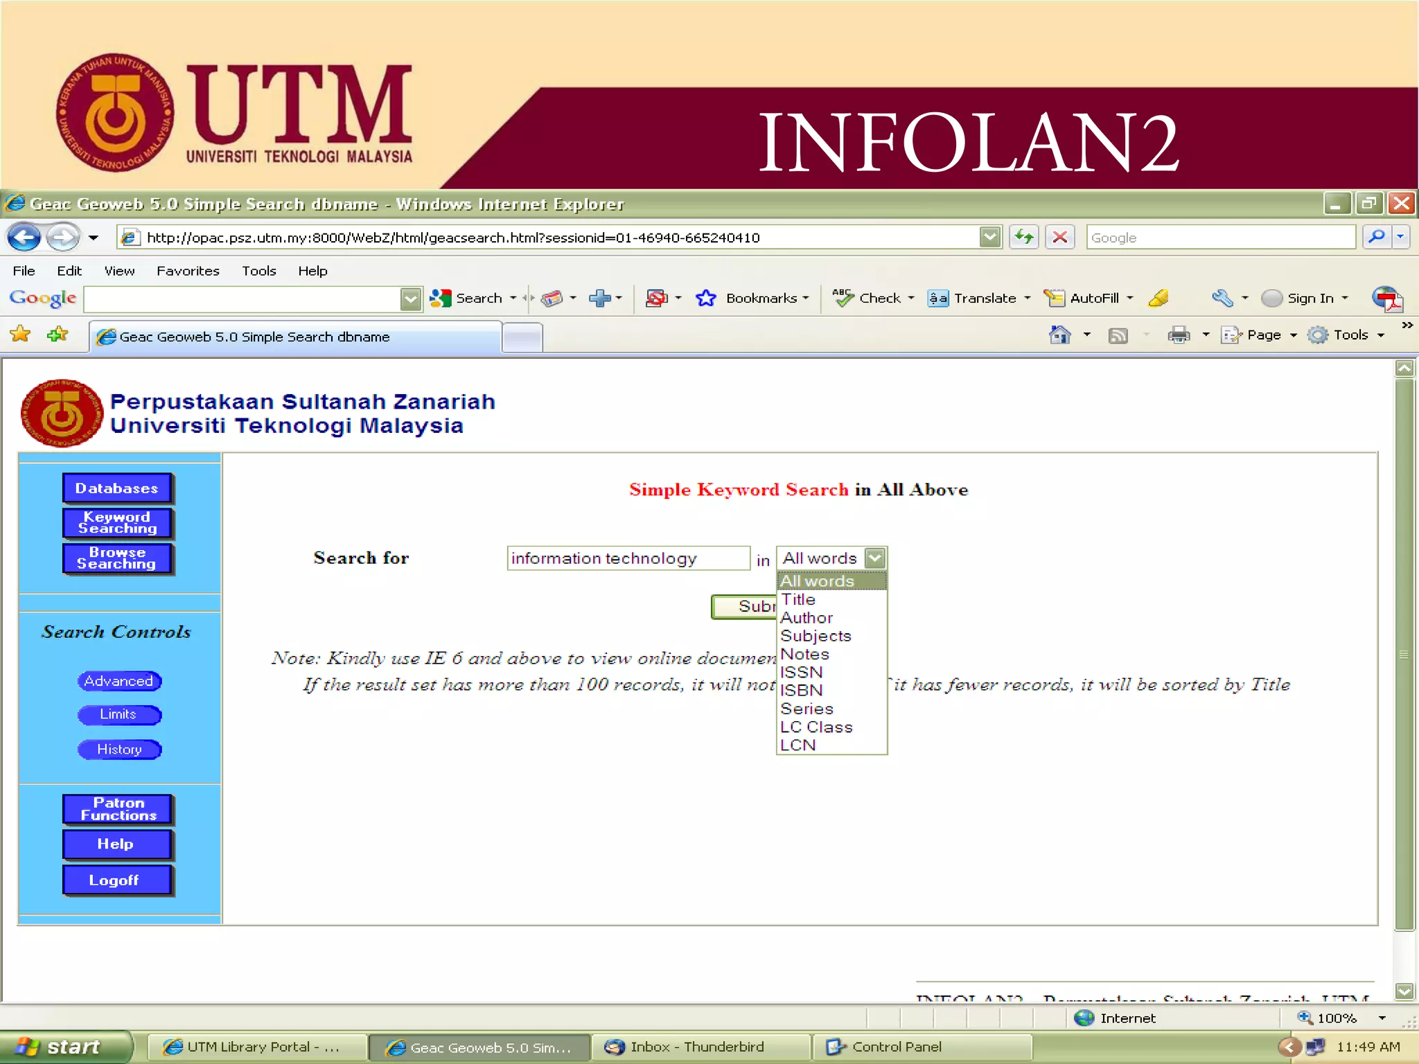This screenshot has height=1064, width=1419.
Task: Open a new blank browser tab
Action: coord(522,338)
